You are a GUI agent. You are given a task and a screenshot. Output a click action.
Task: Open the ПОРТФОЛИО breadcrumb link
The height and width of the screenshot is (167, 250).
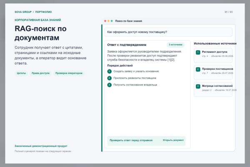point(43,12)
